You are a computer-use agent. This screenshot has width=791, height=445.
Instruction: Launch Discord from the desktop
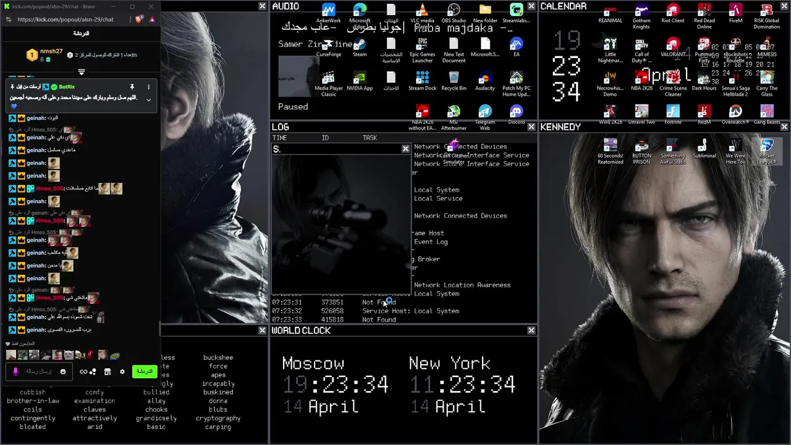[517, 115]
